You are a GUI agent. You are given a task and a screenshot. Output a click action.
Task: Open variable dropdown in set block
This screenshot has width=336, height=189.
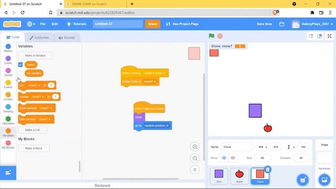tap(34, 85)
